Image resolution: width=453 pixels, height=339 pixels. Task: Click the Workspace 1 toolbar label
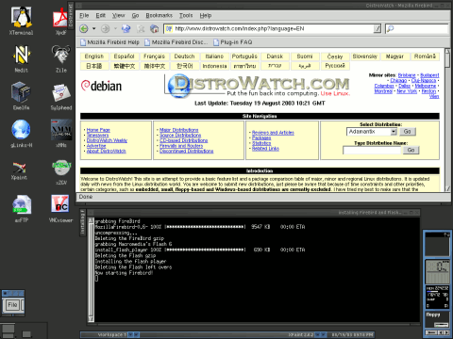pos(112,335)
